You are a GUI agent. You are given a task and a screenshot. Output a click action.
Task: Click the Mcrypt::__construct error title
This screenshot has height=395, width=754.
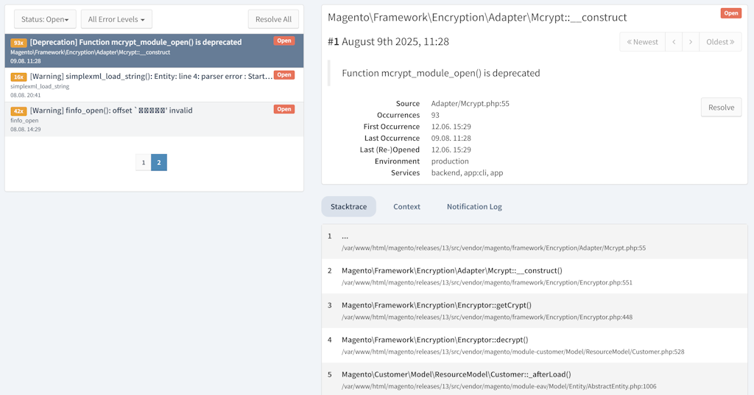coord(477,18)
